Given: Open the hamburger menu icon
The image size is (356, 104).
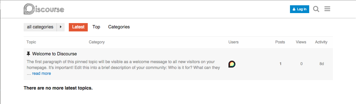Looking at the screenshot, I should point(327,9).
